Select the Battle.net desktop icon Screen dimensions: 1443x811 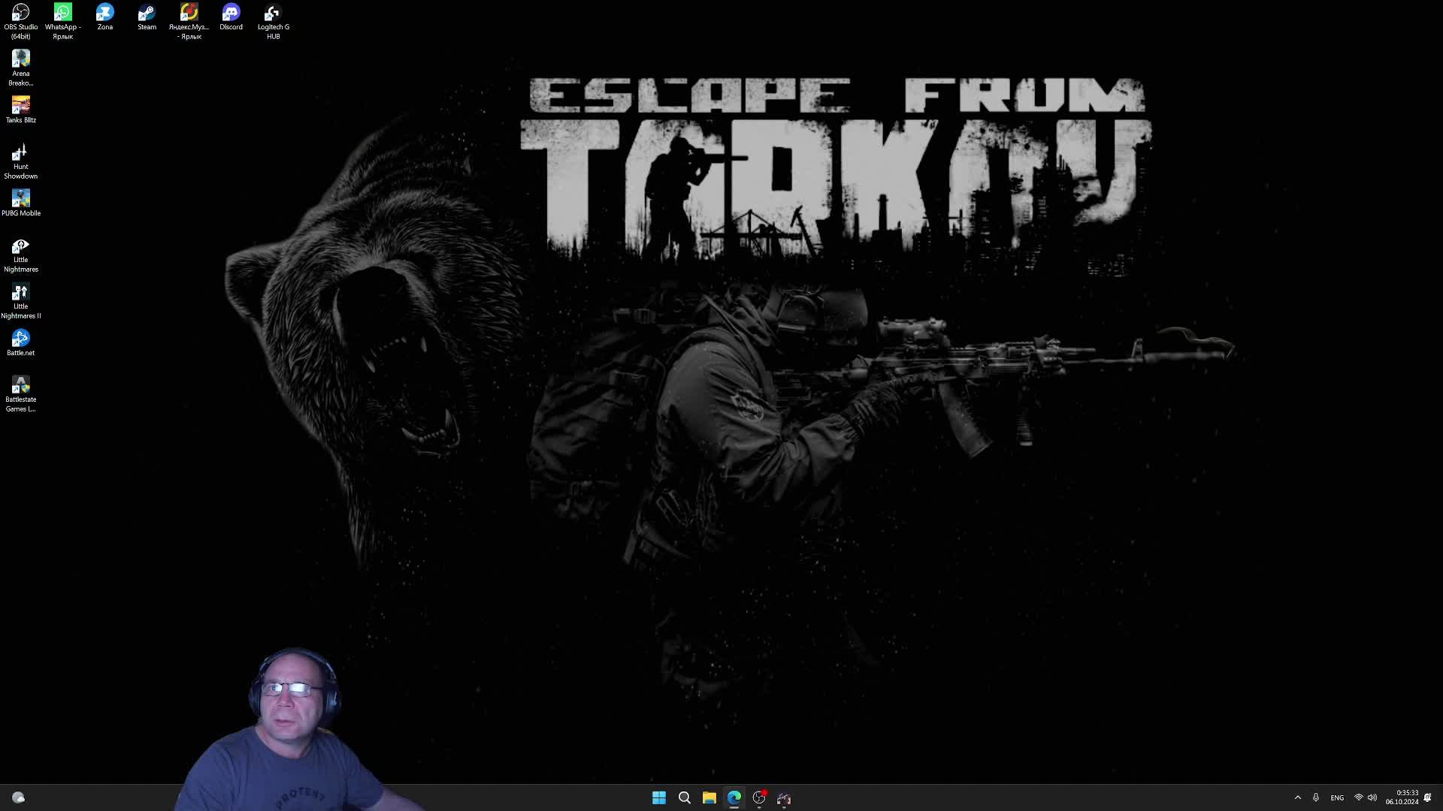[x=20, y=342]
